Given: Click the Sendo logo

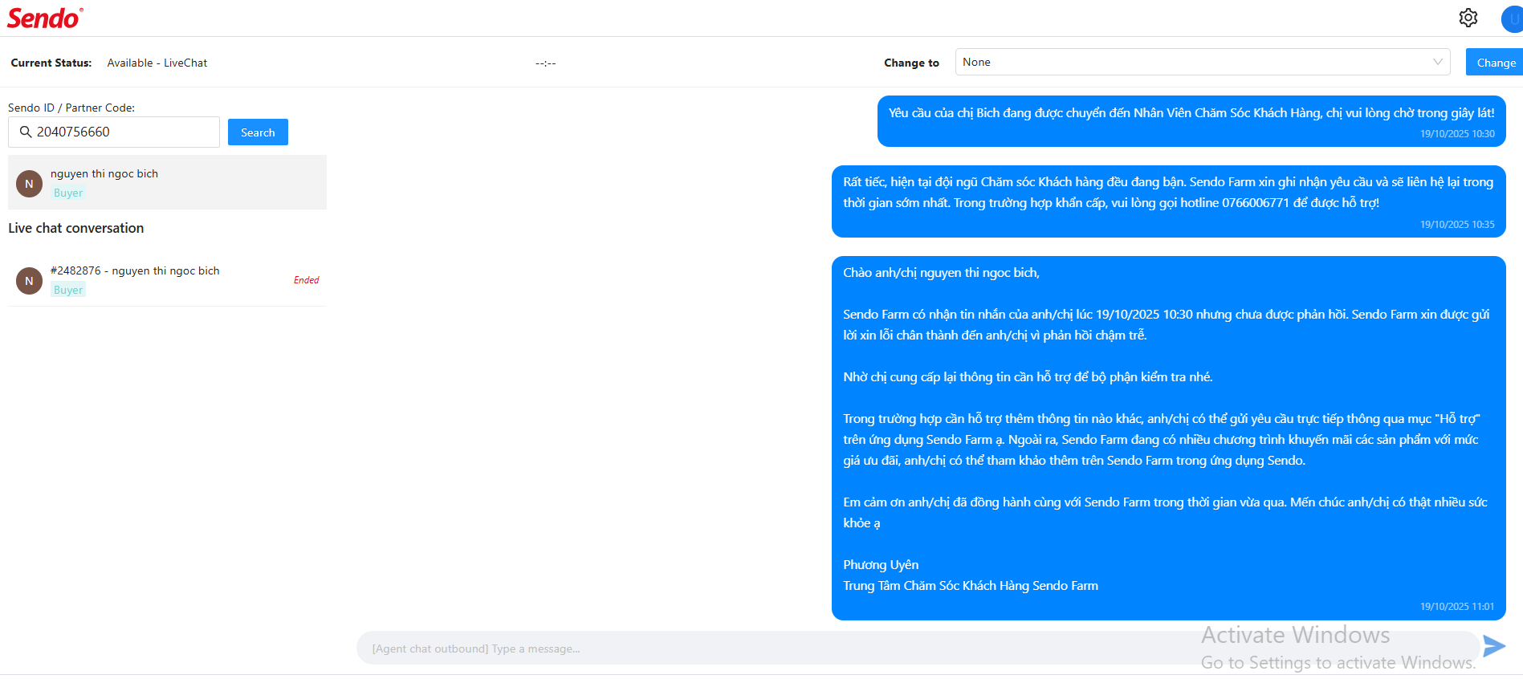Looking at the screenshot, I should coord(45,18).
